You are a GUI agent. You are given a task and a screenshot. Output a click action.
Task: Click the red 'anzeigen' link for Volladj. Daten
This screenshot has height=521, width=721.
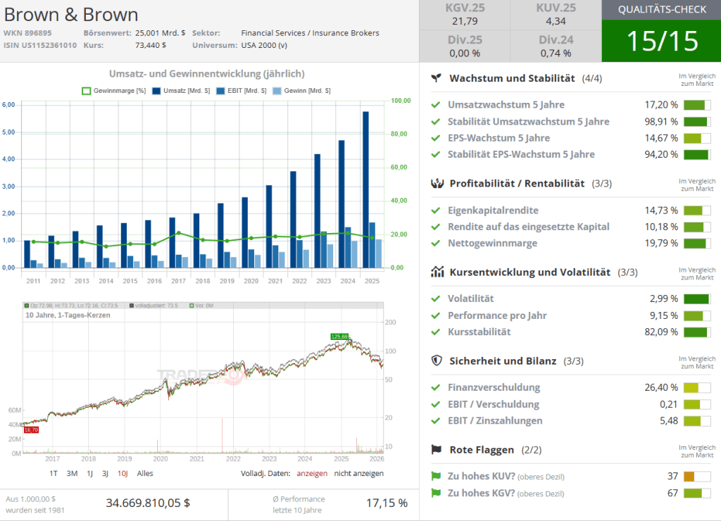pyautogui.click(x=311, y=474)
